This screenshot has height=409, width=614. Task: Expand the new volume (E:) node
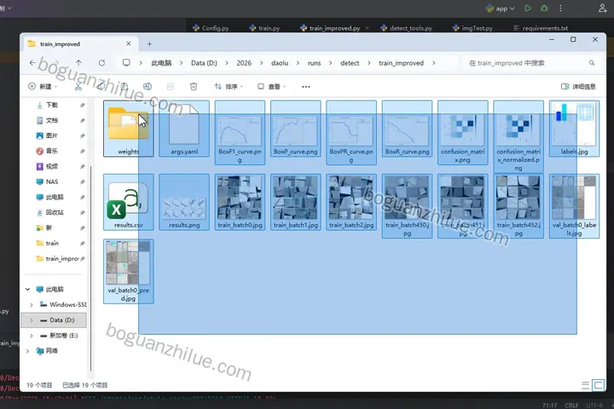tap(32, 336)
